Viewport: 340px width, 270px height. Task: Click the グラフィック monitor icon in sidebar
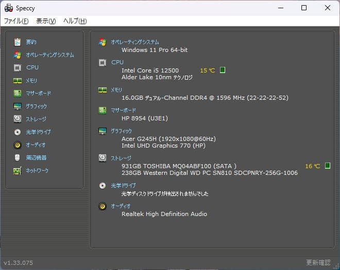click(18, 106)
